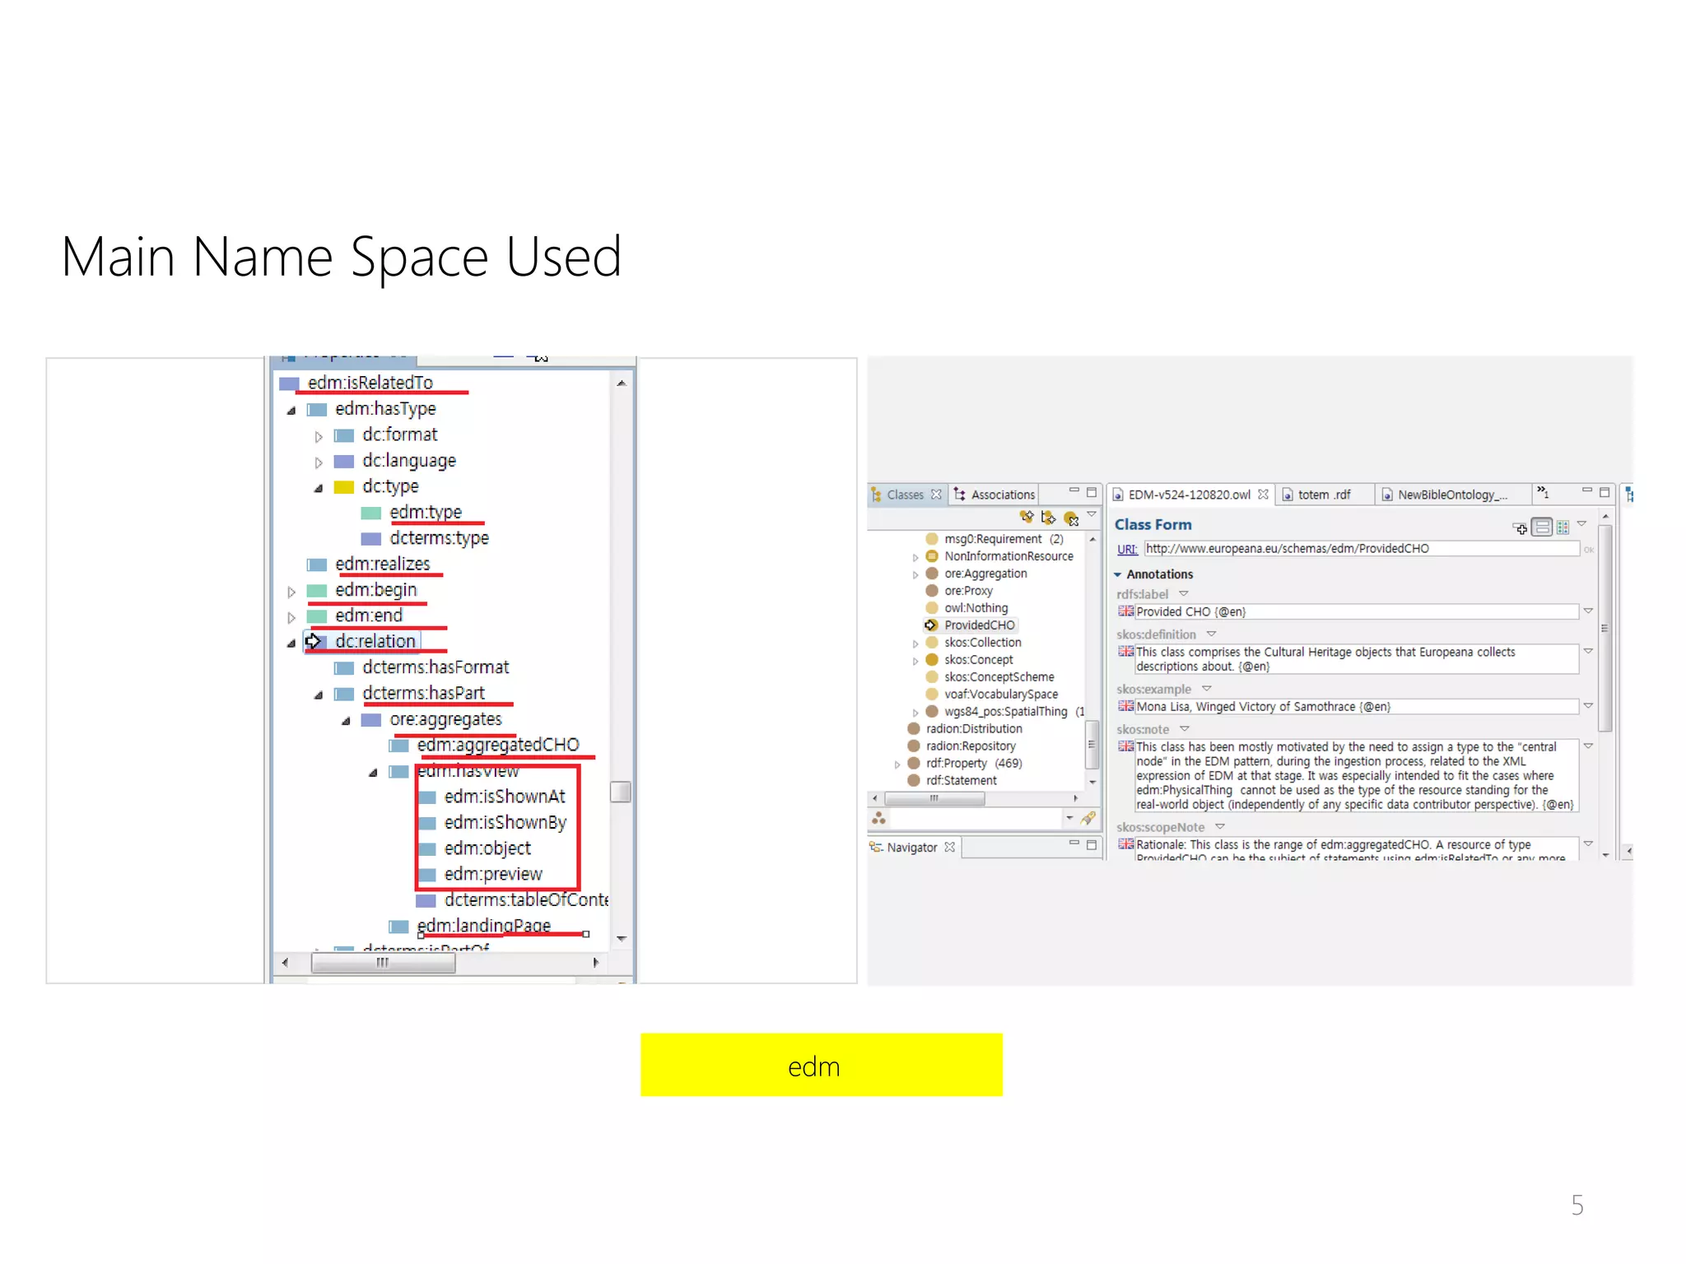Open the Navigator tab

[x=912, y=847]
